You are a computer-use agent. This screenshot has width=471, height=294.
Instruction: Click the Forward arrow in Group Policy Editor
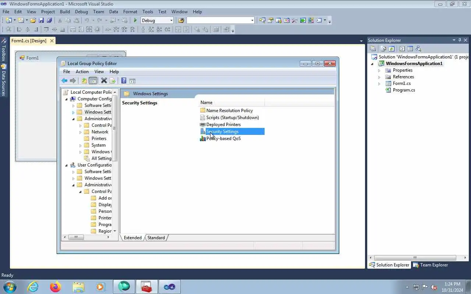tap(73, 81)
